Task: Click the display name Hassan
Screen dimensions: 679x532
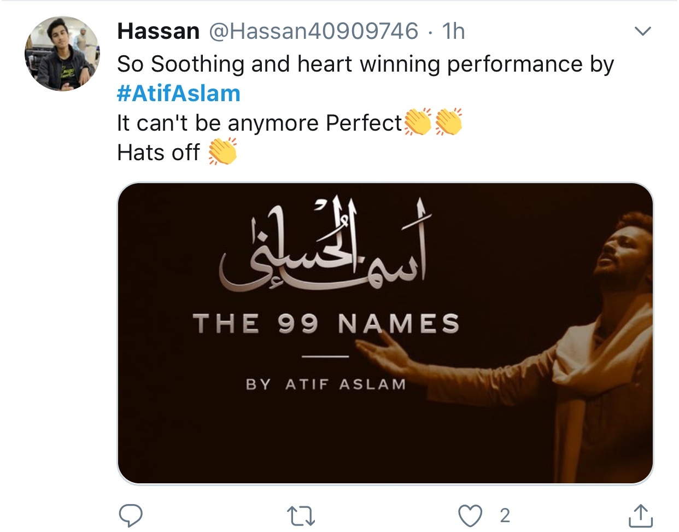Action: point(159,31)
